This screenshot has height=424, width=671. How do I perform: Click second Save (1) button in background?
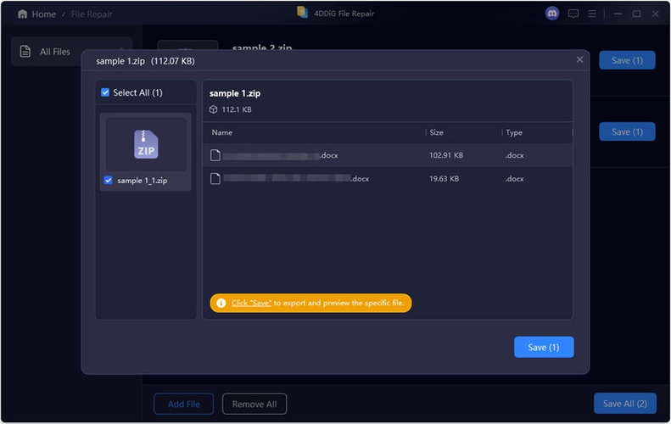coord(627,131)
